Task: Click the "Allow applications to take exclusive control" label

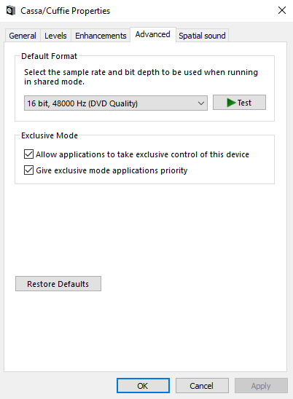Action: [142, 154]
